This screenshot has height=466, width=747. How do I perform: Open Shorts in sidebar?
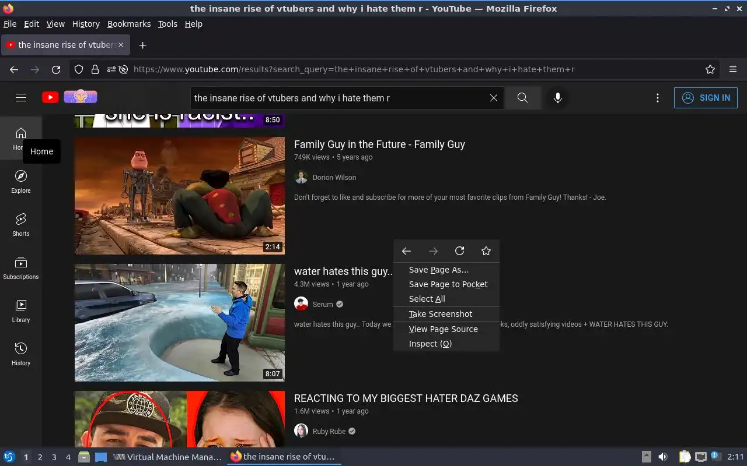coord(21,225)
